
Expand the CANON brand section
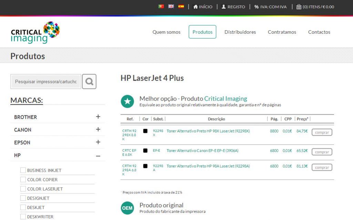[x=98, y=129]
